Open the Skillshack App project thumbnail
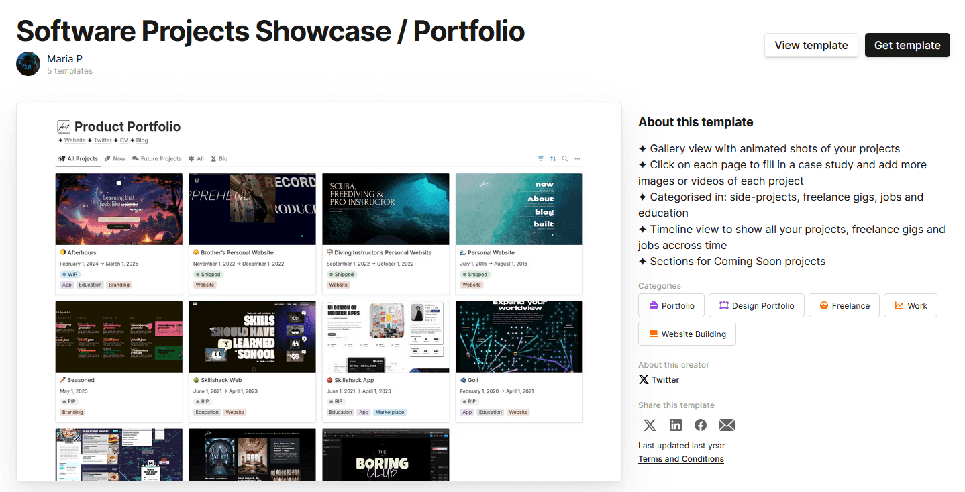965x492 pixels. tap(386, 337)
